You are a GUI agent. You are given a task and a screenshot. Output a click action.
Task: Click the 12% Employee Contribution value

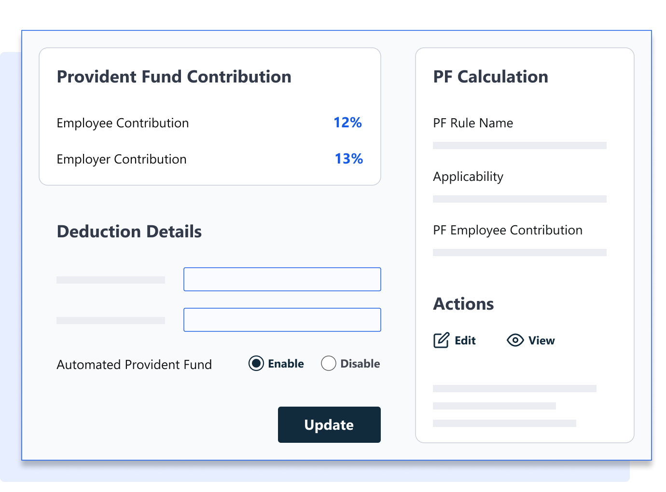347,123
